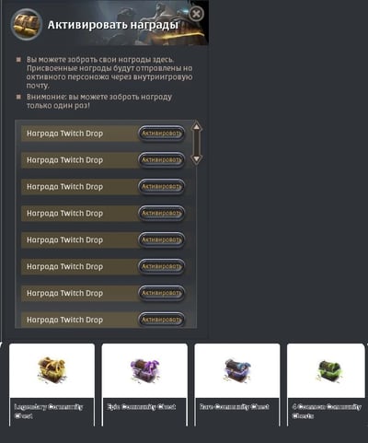Activate the third Twitch Drop reward
Screen dimensions: 368x443
(161, 187)
